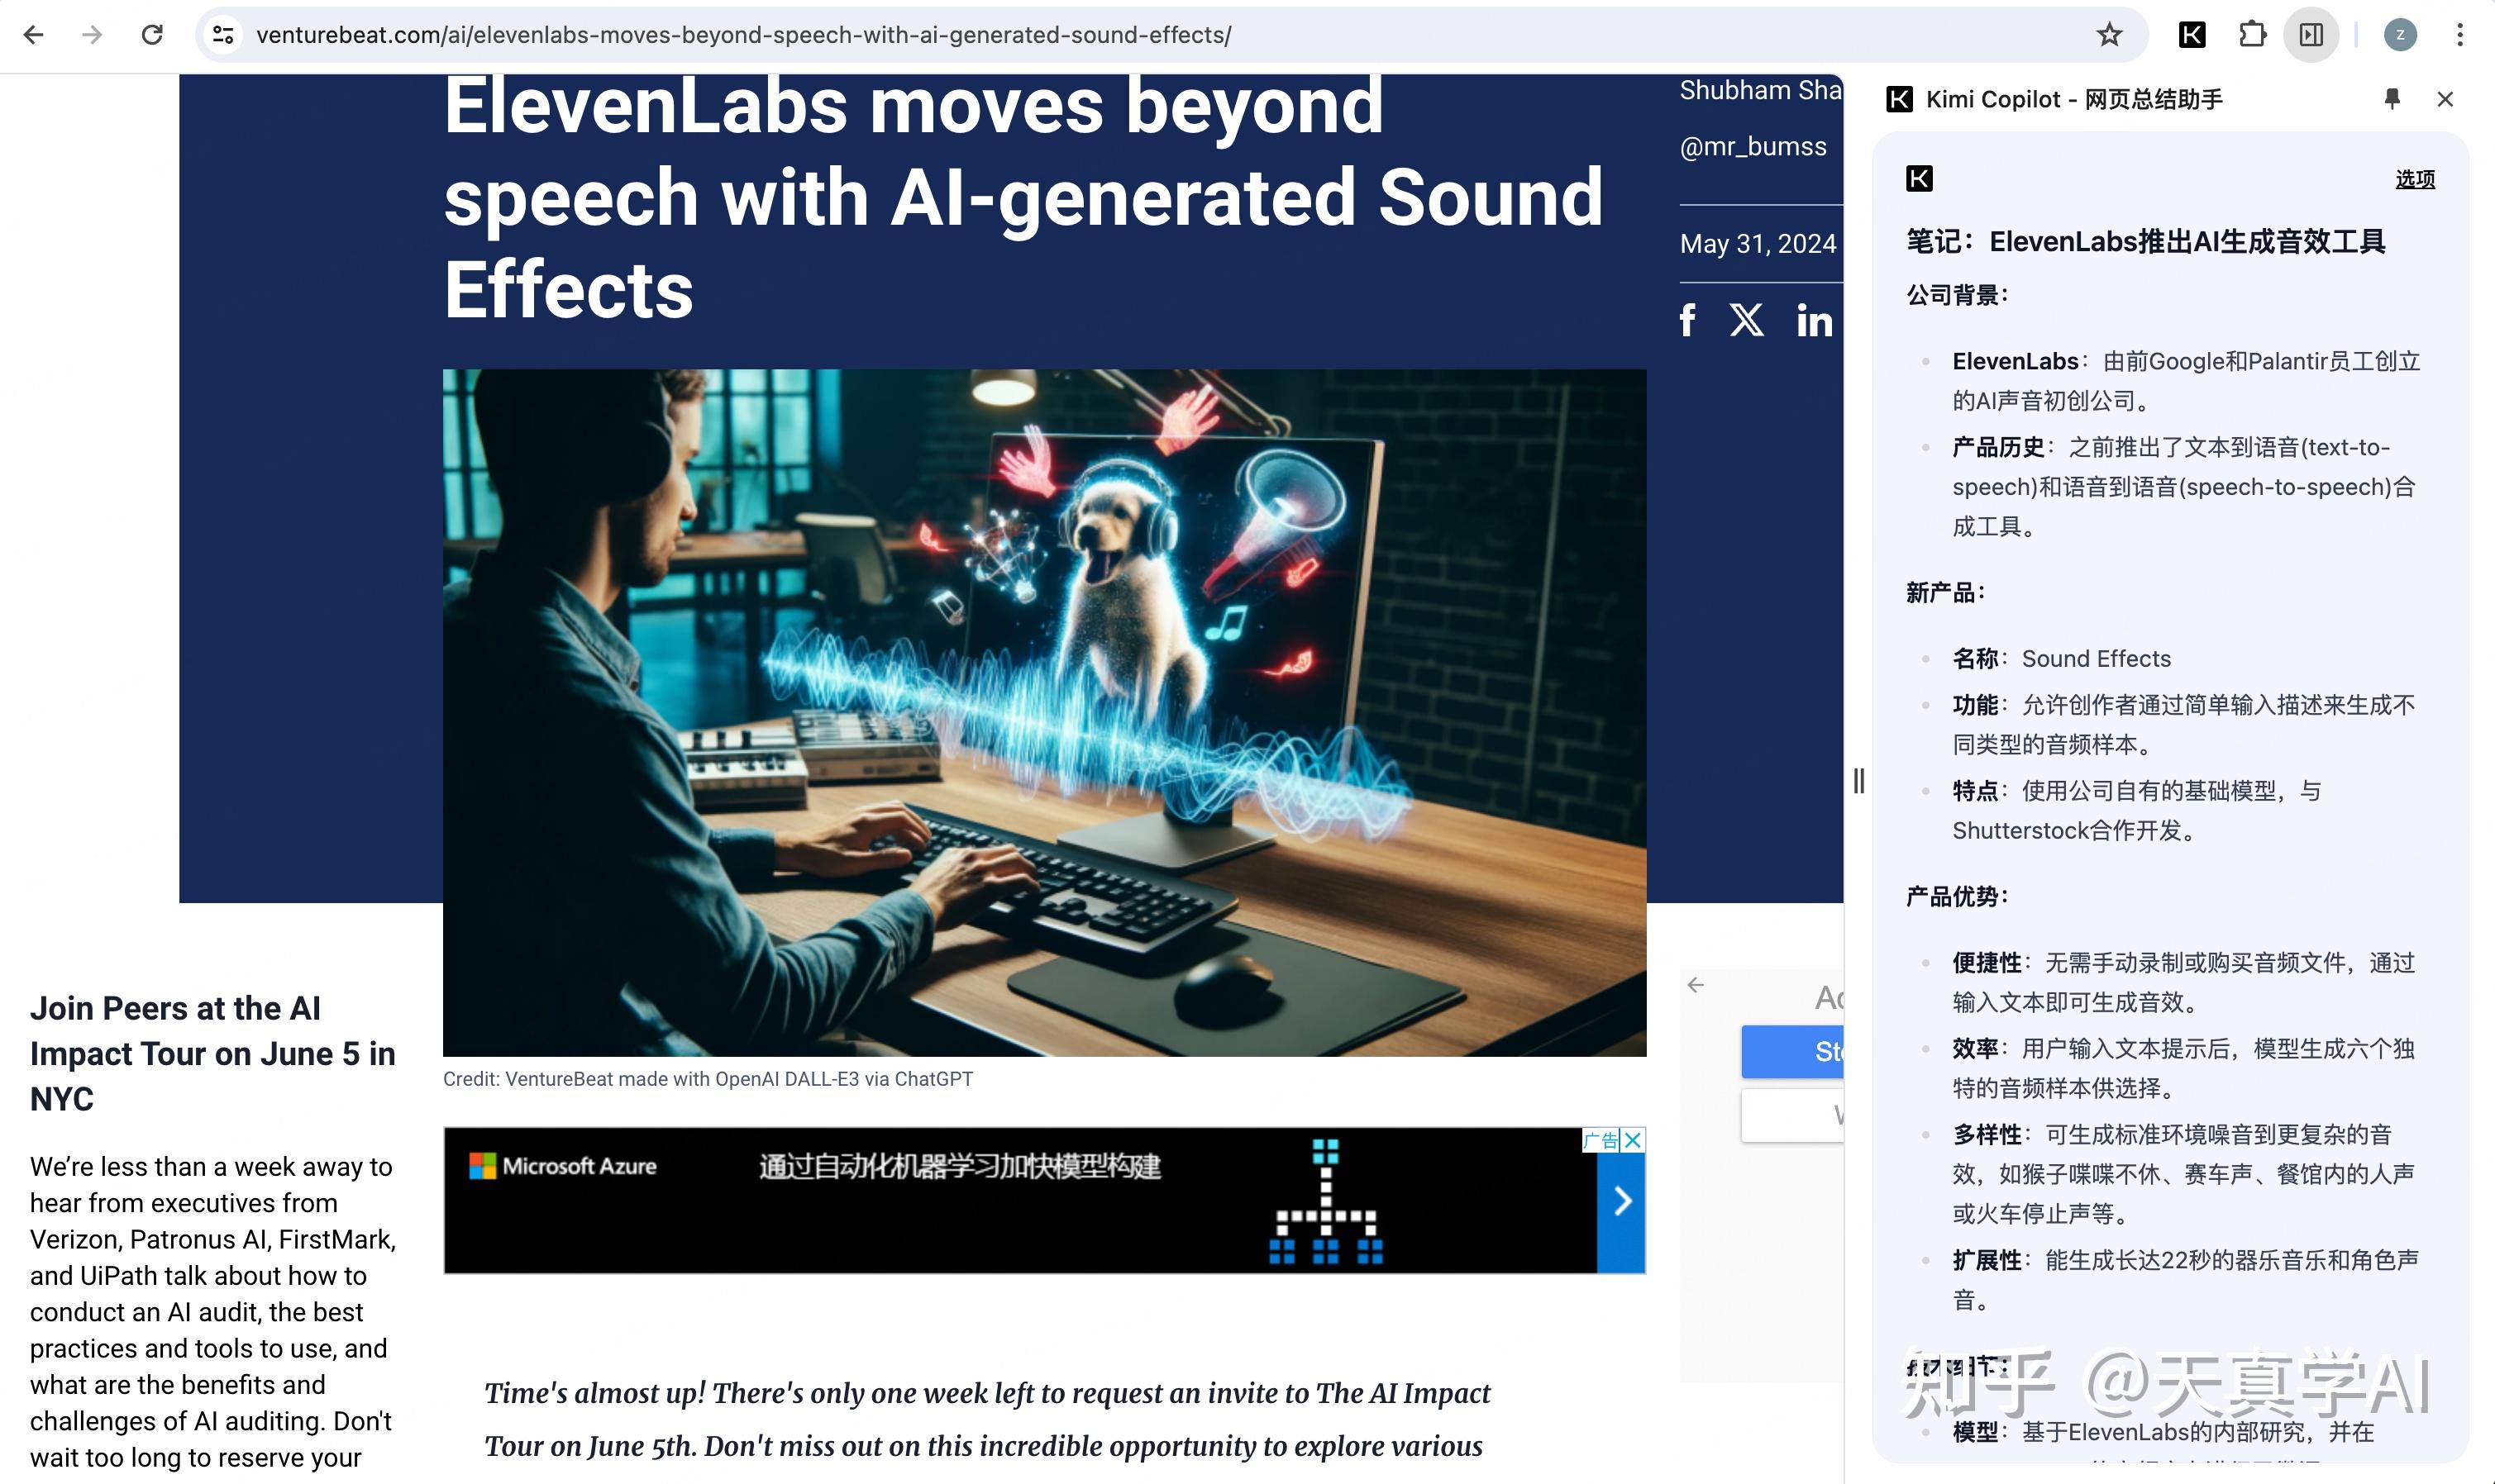Screen dimensions: 2495x1484
Task: Open the Chrome profile avatar menu
Action: [x=2400, y=35]
